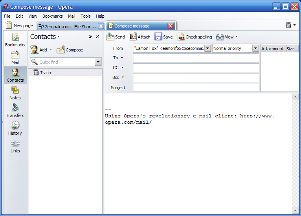Open the View menu in menu bar
Viewport: 301px width, 216px height.
33,16
